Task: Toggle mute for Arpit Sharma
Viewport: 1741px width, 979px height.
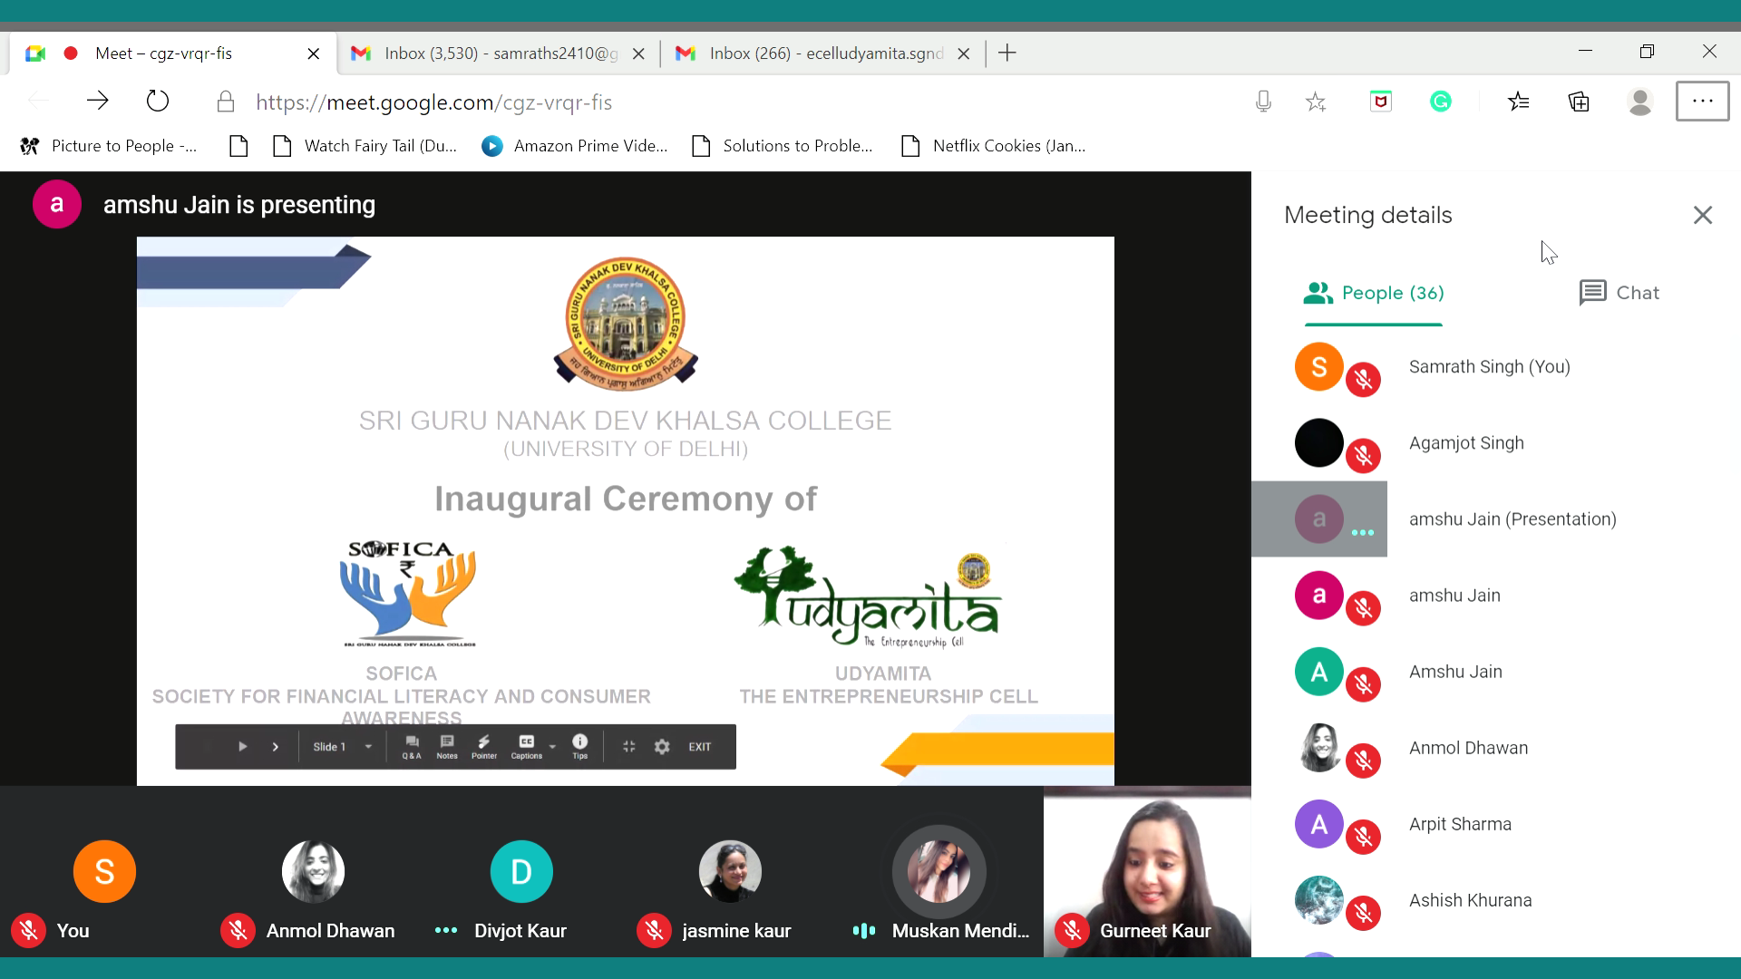Action: click(x=1363, y=837)
